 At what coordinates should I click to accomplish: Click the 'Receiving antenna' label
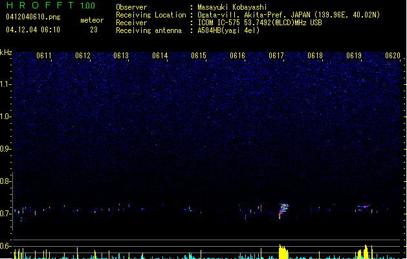pyautogui.click(x=149, y=30)
